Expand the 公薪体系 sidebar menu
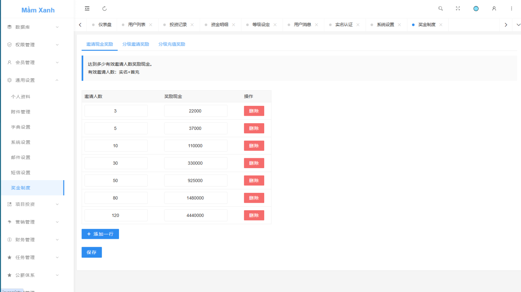 pyautogui.click(x=33, y=275)
